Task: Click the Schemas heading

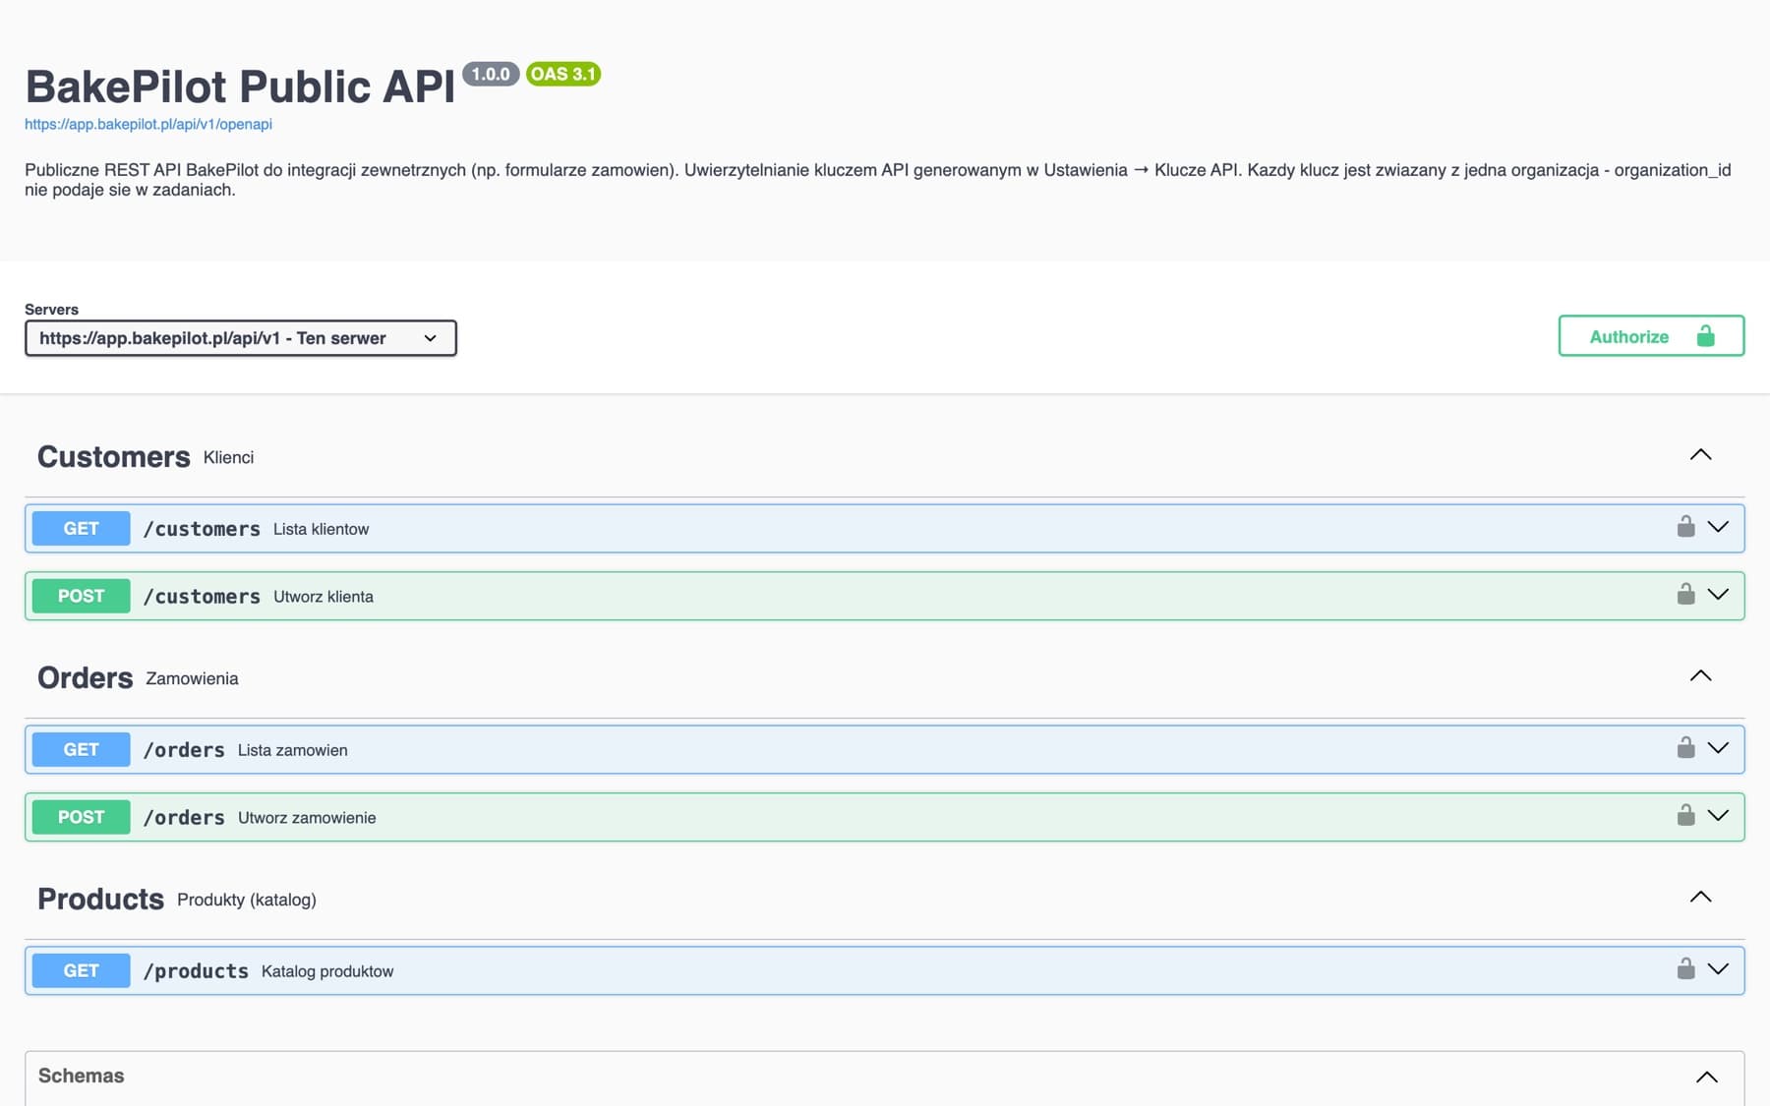Action: (81, 1077)
